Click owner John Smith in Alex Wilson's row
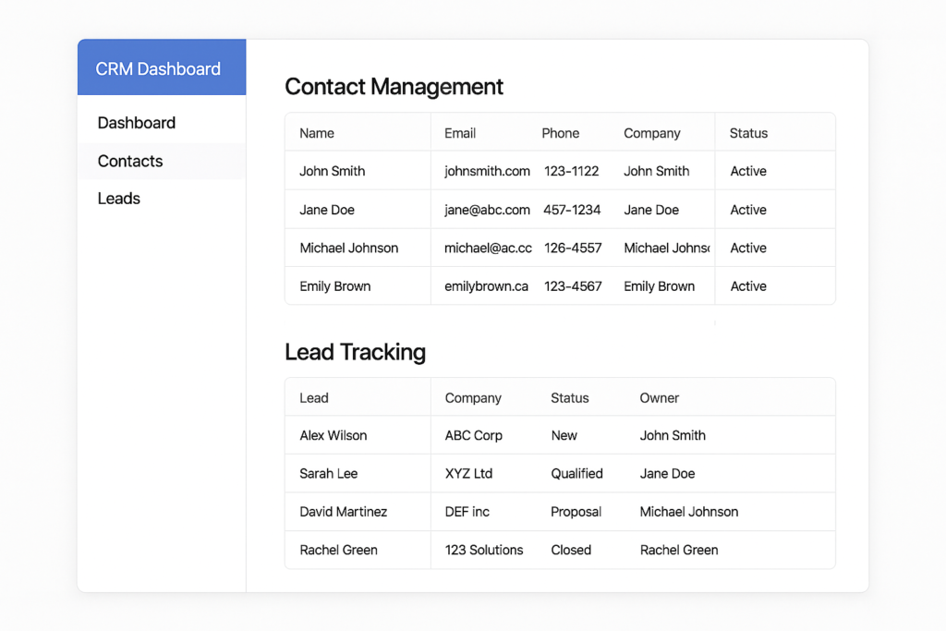The image size is (946, 631). [673, 435]
